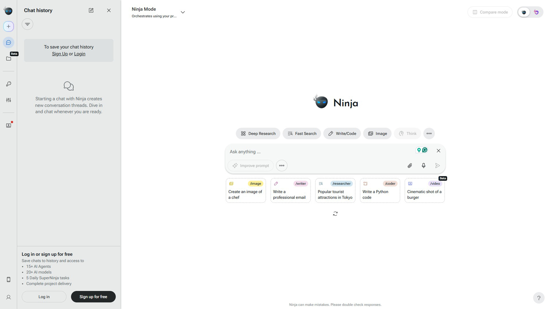550x309 pixels.
Task: Open more options beside Improve prompt
Action: click(x=282, y=166)
